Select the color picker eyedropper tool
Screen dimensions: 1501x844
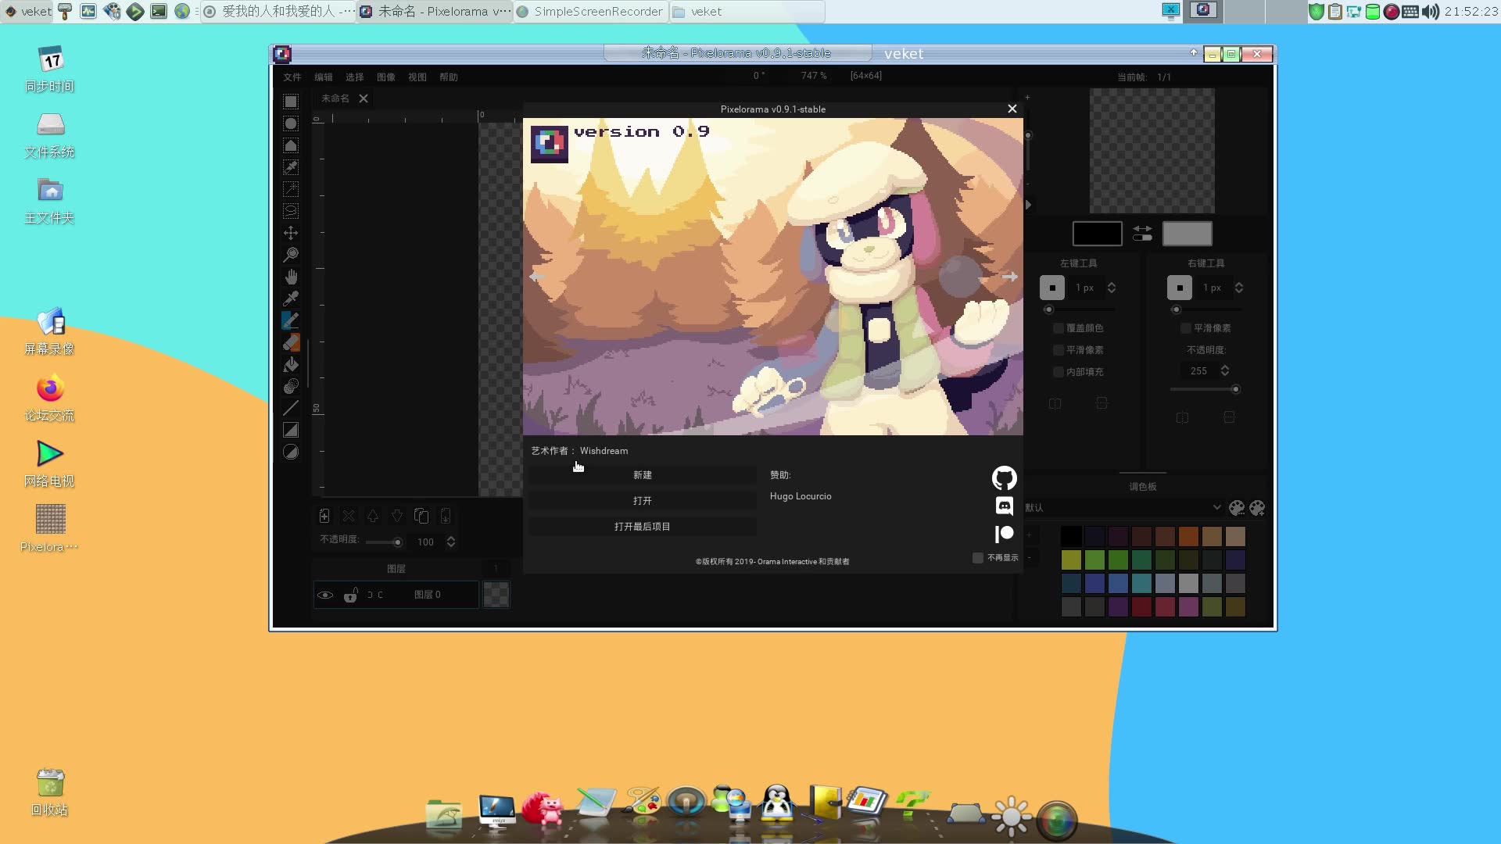tap(290, 299)
